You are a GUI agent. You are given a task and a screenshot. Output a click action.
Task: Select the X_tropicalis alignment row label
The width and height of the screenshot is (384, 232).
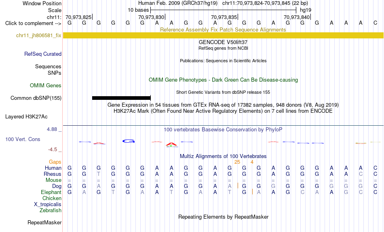pyautogui.click(x=48, y=205)
